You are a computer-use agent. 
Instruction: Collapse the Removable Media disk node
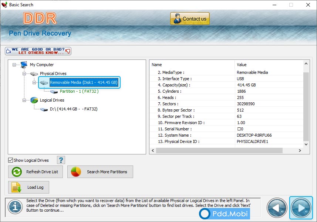(34, 82)
